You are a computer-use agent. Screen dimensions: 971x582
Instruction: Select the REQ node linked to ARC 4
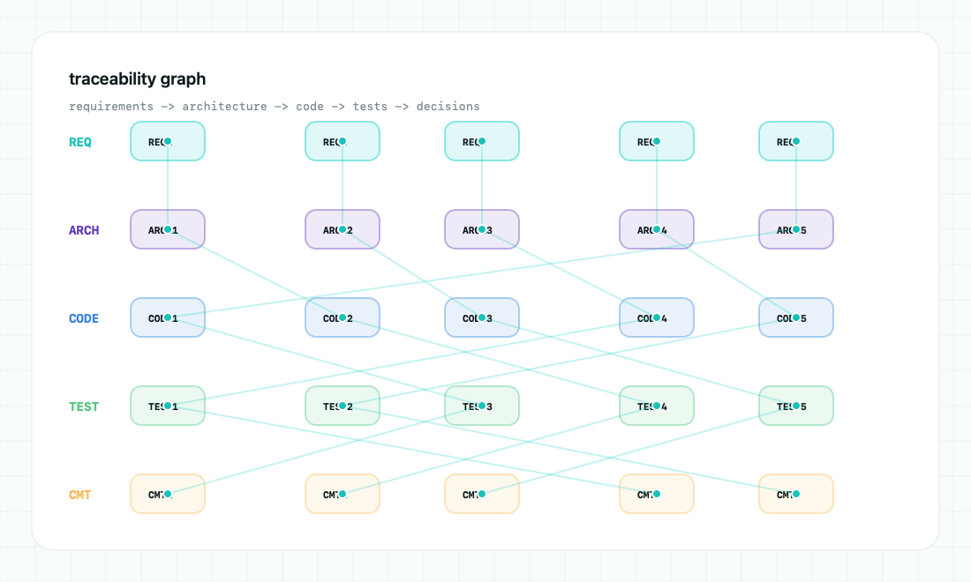click(x=657, y=141)
